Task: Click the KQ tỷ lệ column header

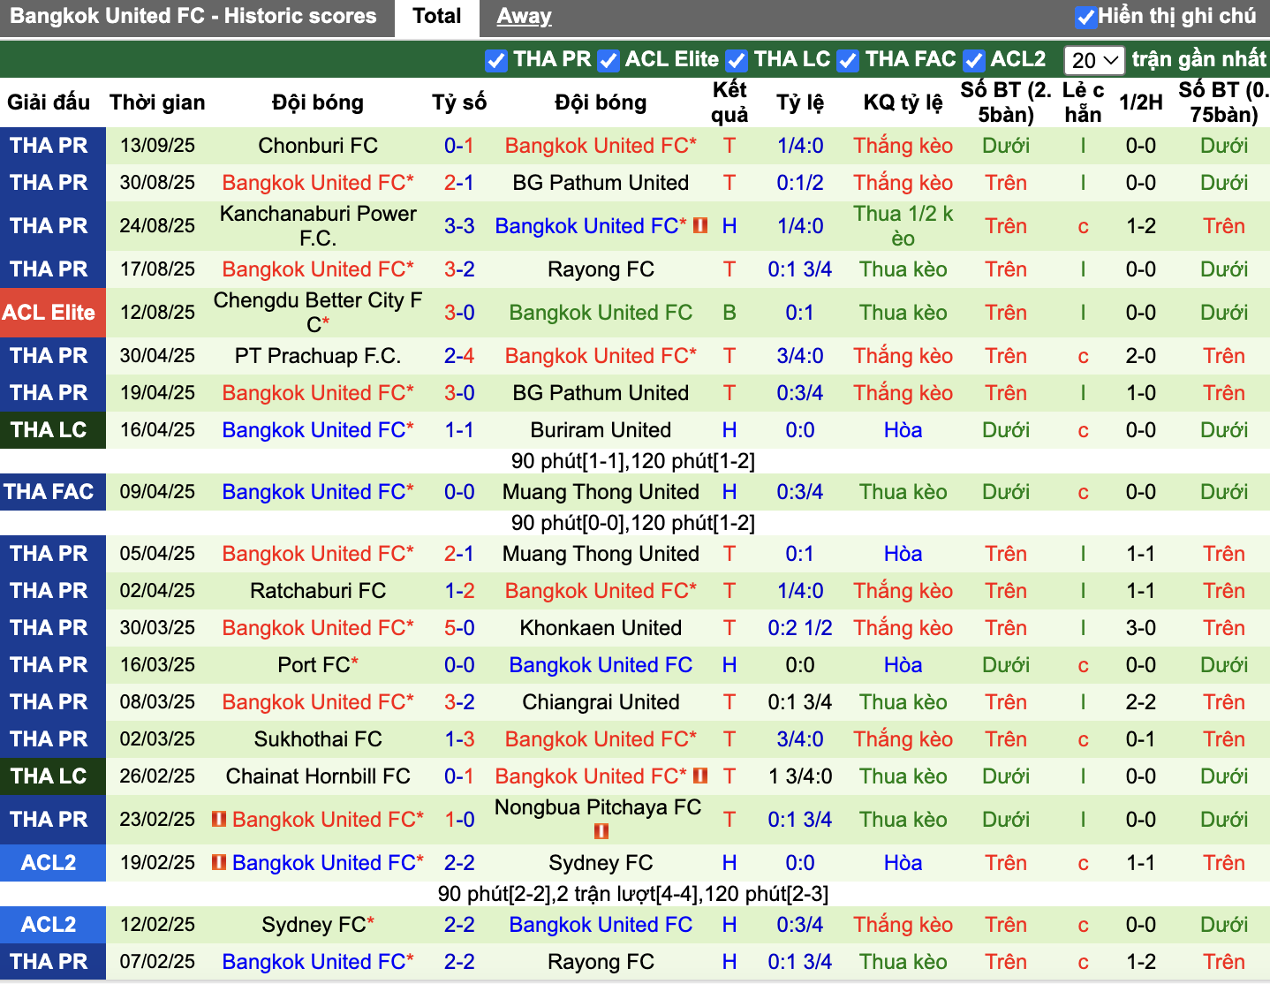Action: click(903, 102)
